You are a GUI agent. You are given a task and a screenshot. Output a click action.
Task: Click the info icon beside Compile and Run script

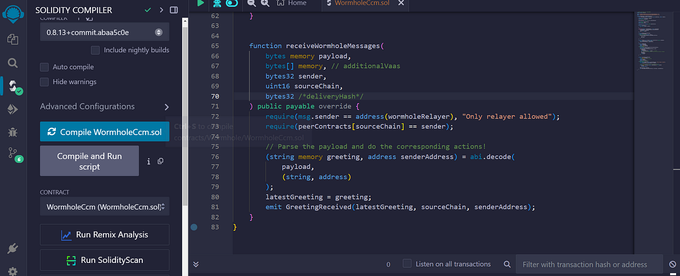point(149,161)
